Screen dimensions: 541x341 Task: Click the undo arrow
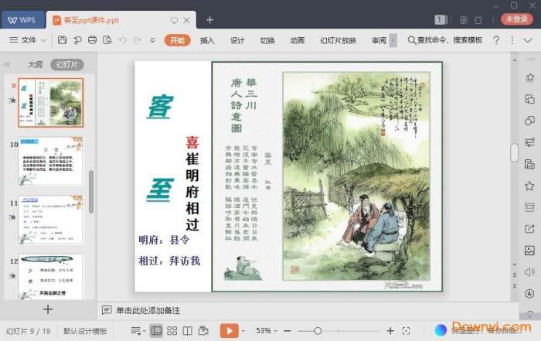click(122, 40)
